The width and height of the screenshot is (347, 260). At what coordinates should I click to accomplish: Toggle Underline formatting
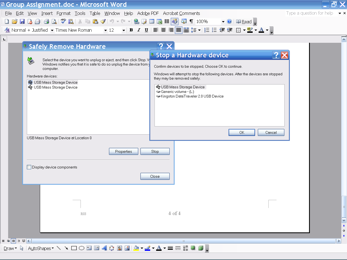(146, 30)
